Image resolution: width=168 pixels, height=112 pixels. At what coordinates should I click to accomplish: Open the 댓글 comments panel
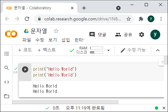pyautogui.click(x=98, y=35)
